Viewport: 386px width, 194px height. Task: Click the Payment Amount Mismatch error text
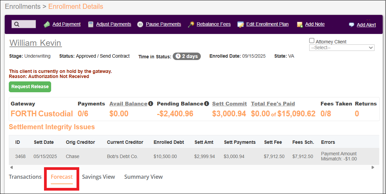(339, 156)
